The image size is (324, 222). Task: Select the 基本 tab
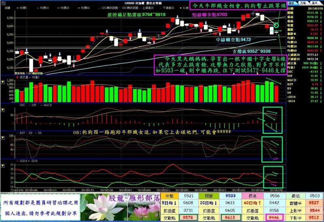pyautogui.click(x=315, y=3)
